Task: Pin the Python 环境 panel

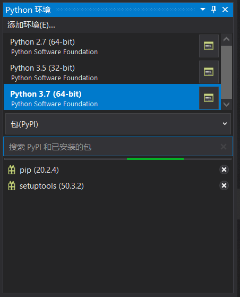Action: pyautogui.click(x=213, y=9)
